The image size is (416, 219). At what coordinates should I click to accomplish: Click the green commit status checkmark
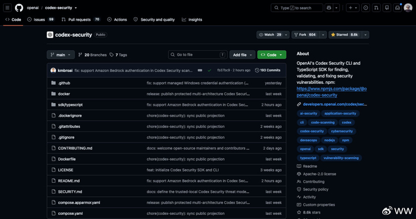click(209, 70)
